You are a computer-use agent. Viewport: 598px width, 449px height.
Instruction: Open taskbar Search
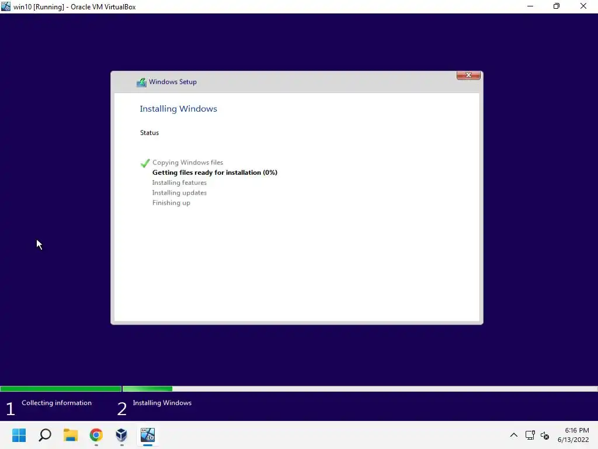click(45, 435)
